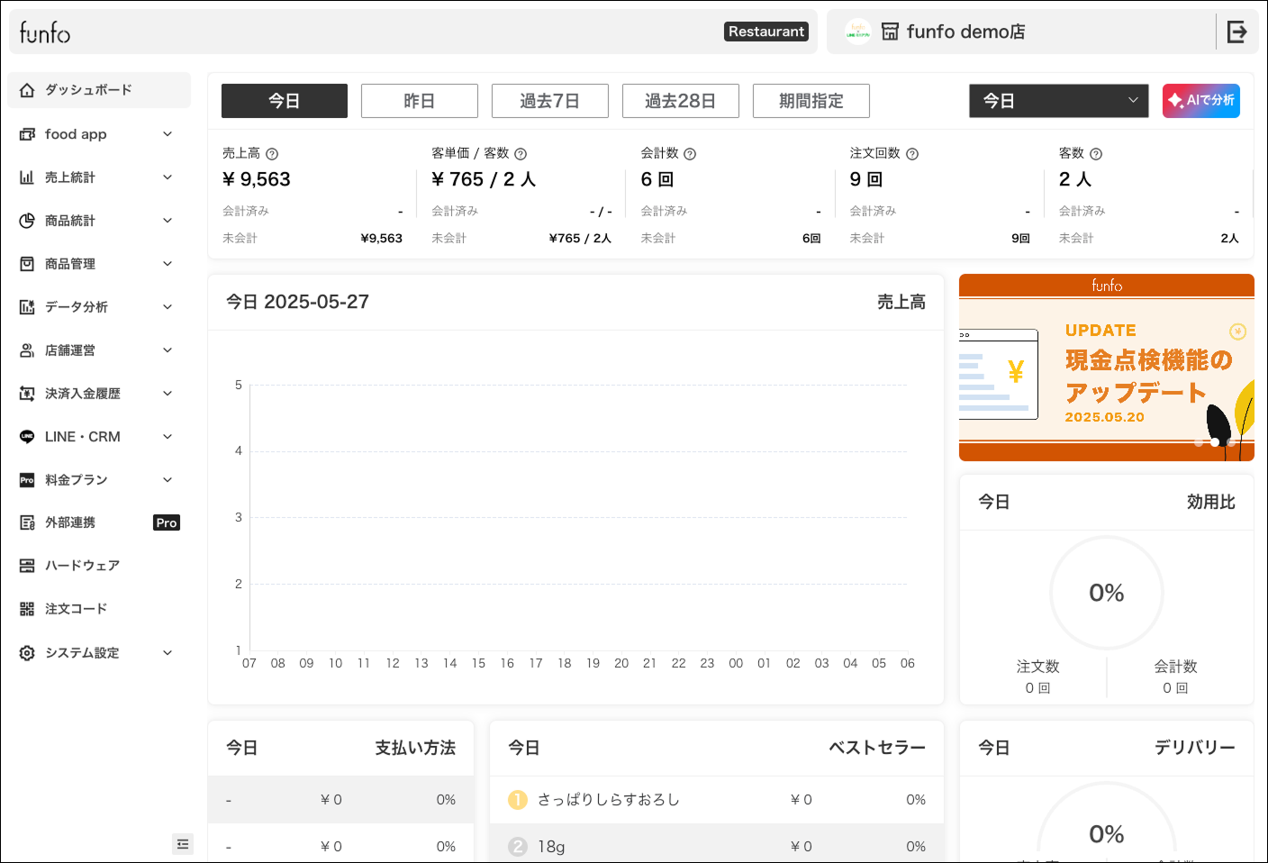Open the ダッシュボード menu item

[99, 90]
